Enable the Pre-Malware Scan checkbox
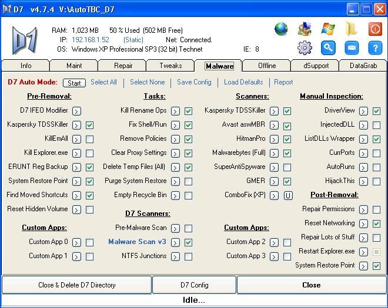The image size is (388, 308). tap(188, 228)
